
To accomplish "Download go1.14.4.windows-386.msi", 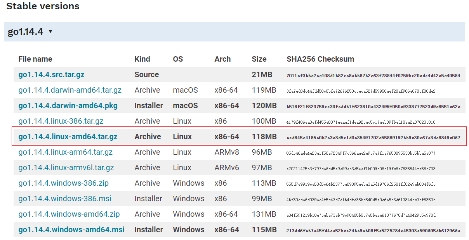I will 65,199.
